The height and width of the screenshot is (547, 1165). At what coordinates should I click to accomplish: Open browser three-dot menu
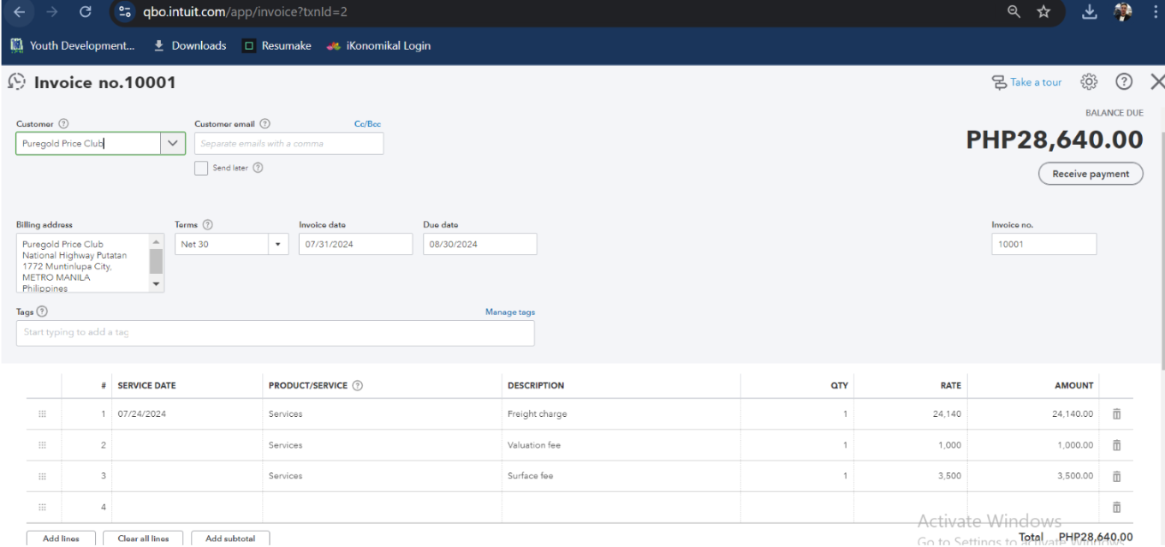(1154, 13)
